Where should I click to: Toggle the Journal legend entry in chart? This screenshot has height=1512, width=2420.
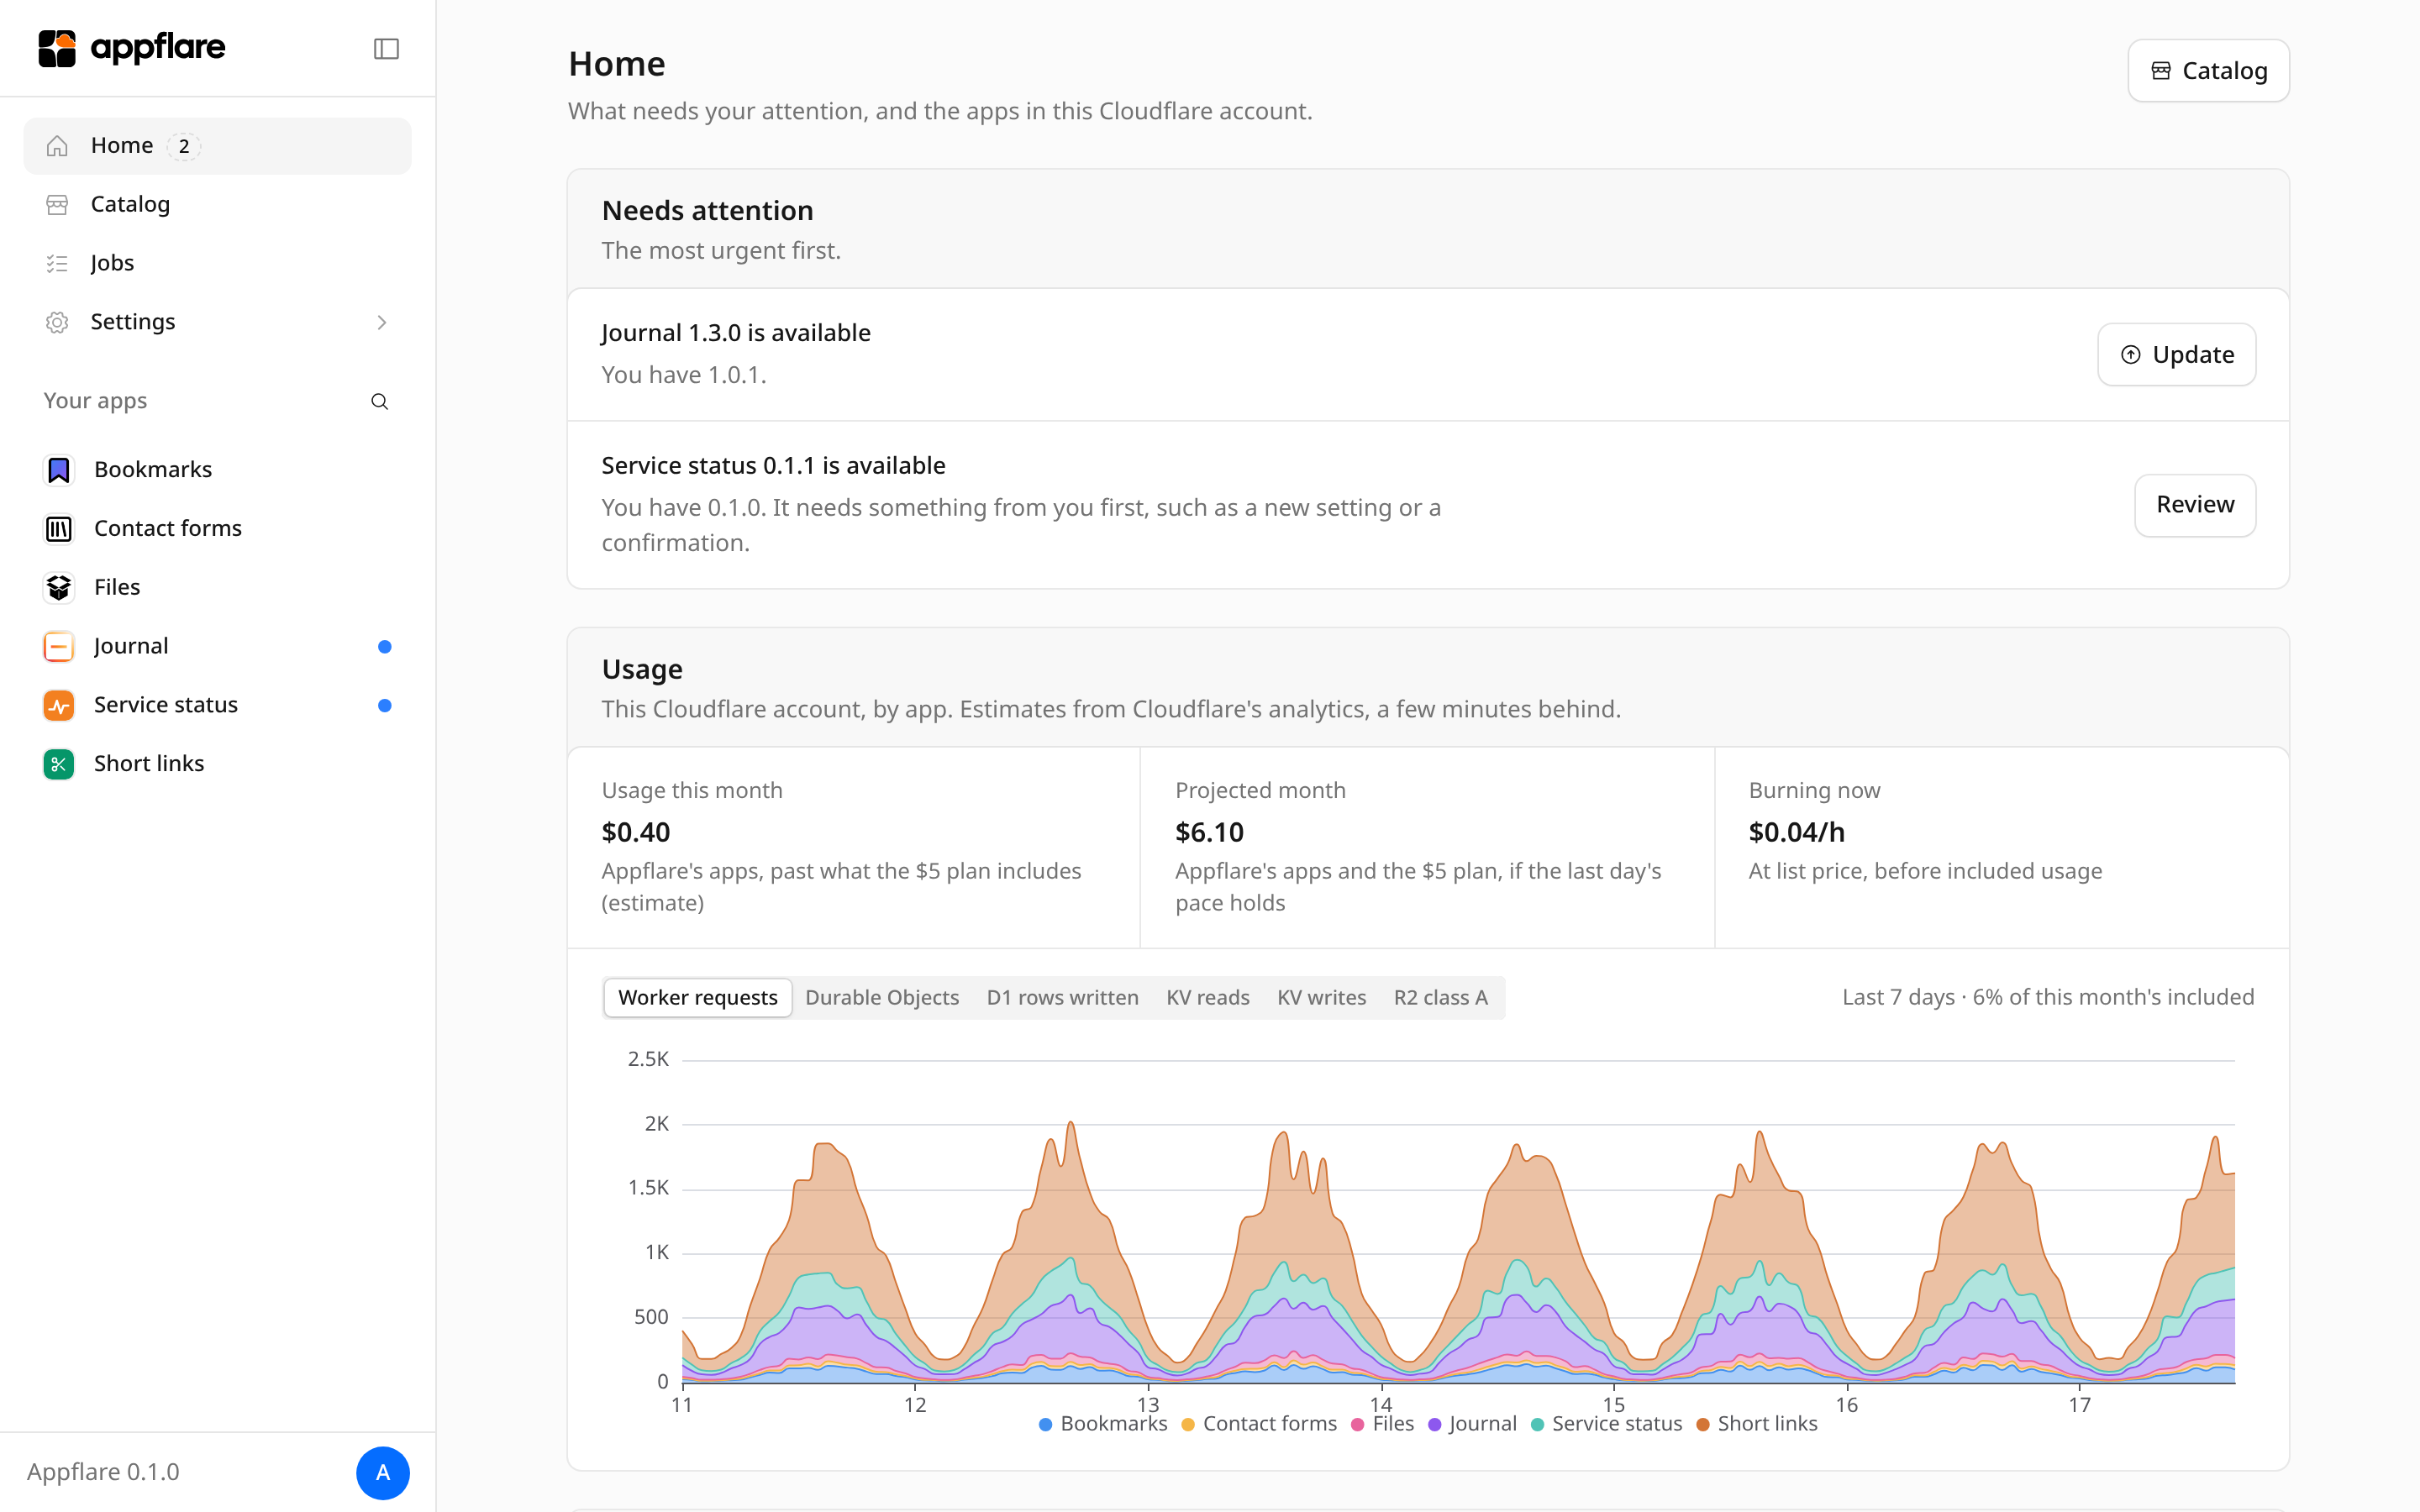tap(1472, 1424)
